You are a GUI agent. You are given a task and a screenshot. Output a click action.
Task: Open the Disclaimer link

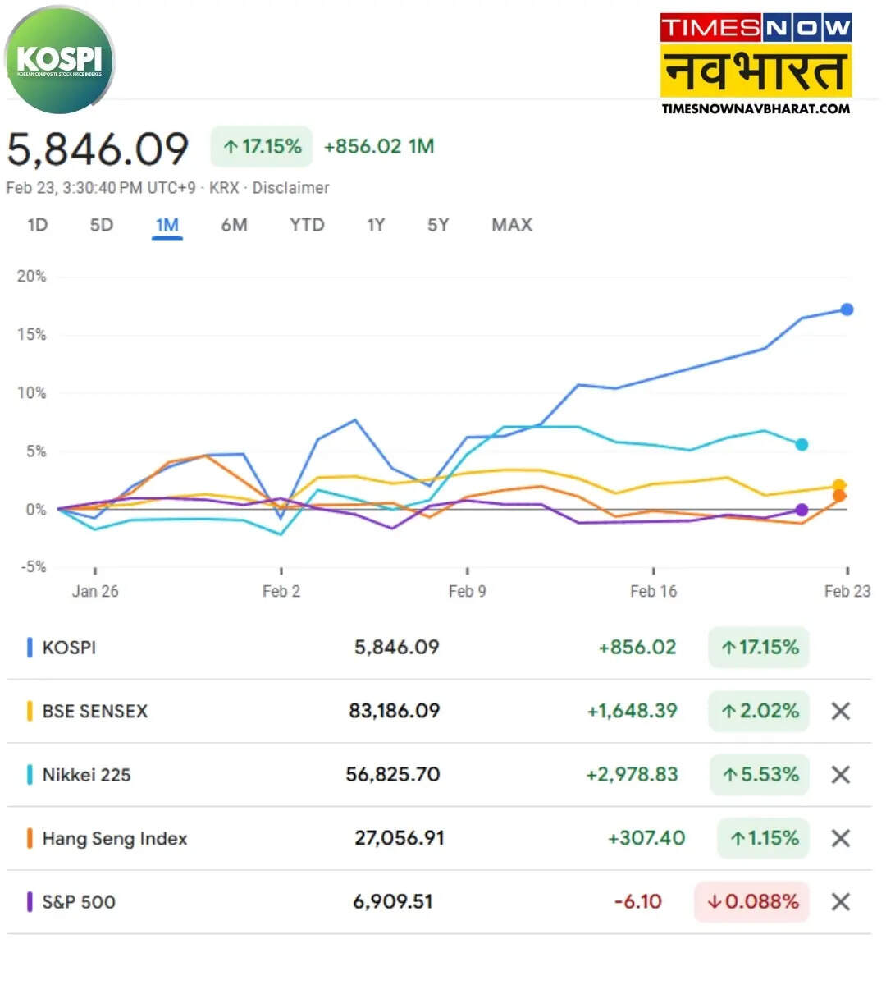pos(290,188)
